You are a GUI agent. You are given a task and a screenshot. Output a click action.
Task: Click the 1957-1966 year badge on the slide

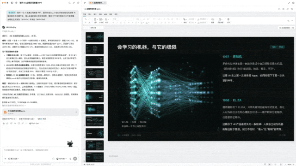pyautogui.click(x=277, y=47)
